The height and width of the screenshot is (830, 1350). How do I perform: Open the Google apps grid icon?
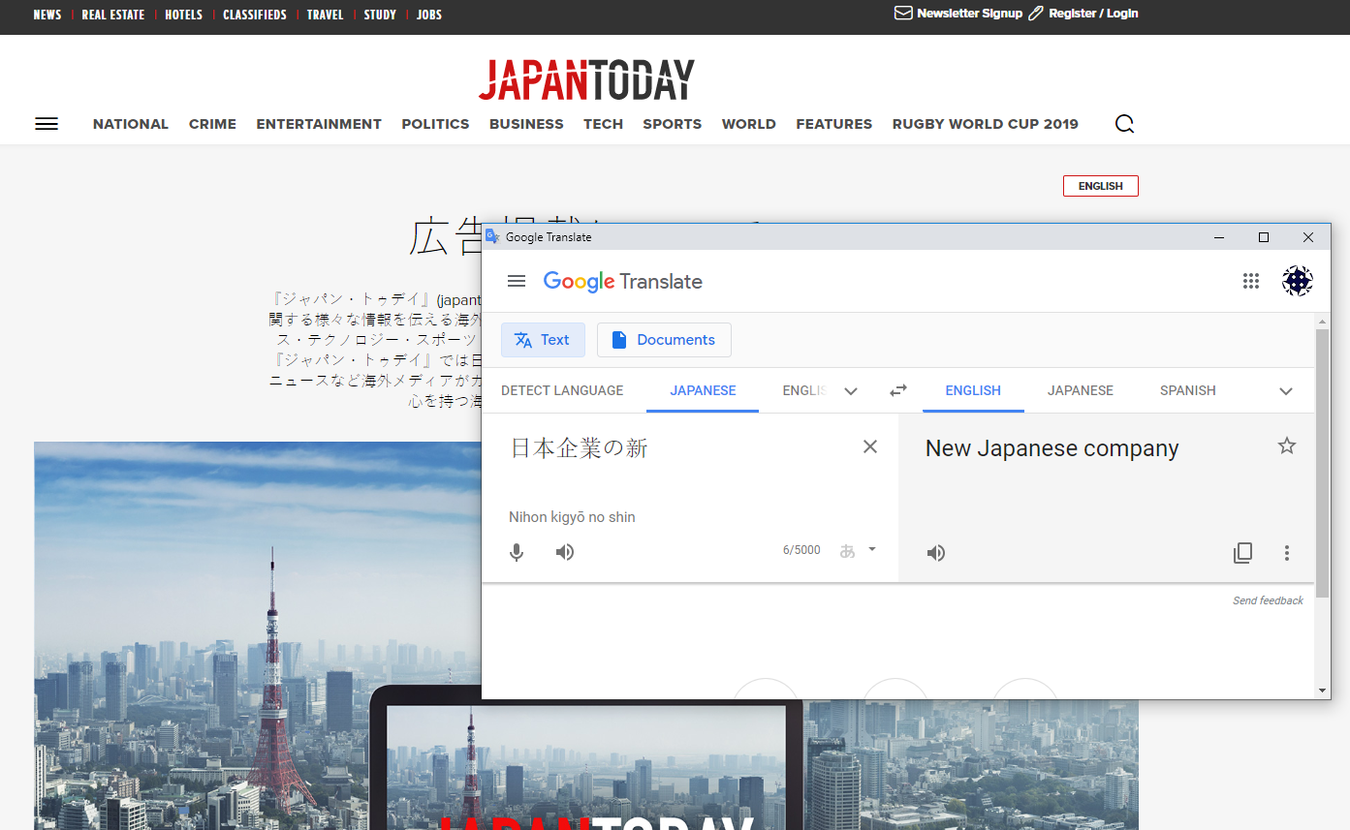(1251, 281)
